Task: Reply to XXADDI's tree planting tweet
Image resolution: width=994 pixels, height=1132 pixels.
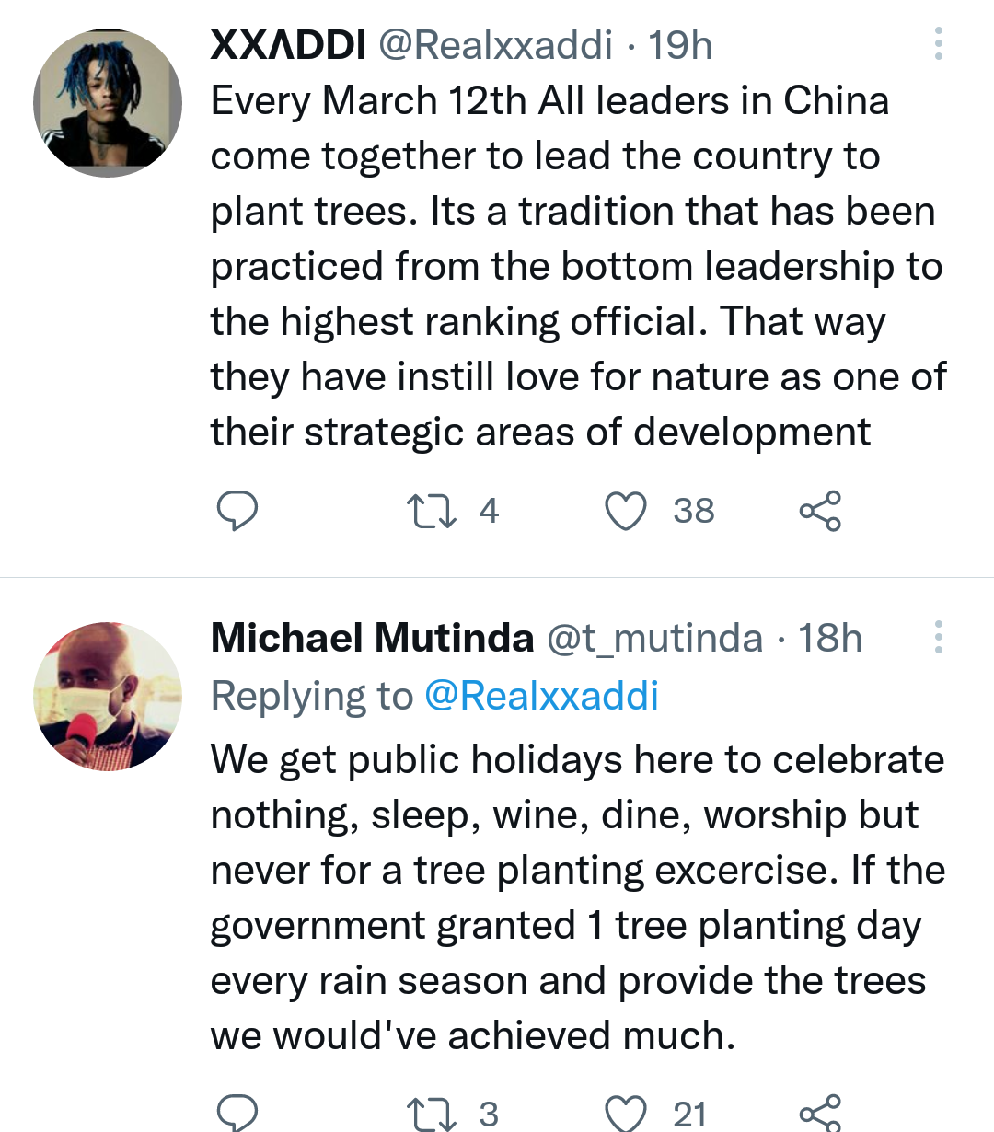Action: pos(237,511)
